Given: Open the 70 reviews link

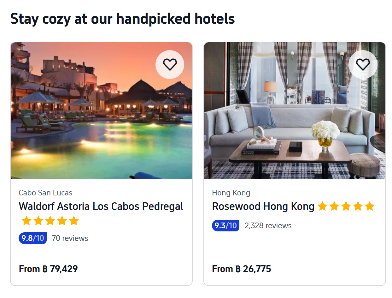Looking at the screenshot, I should [x=70, y=238].
